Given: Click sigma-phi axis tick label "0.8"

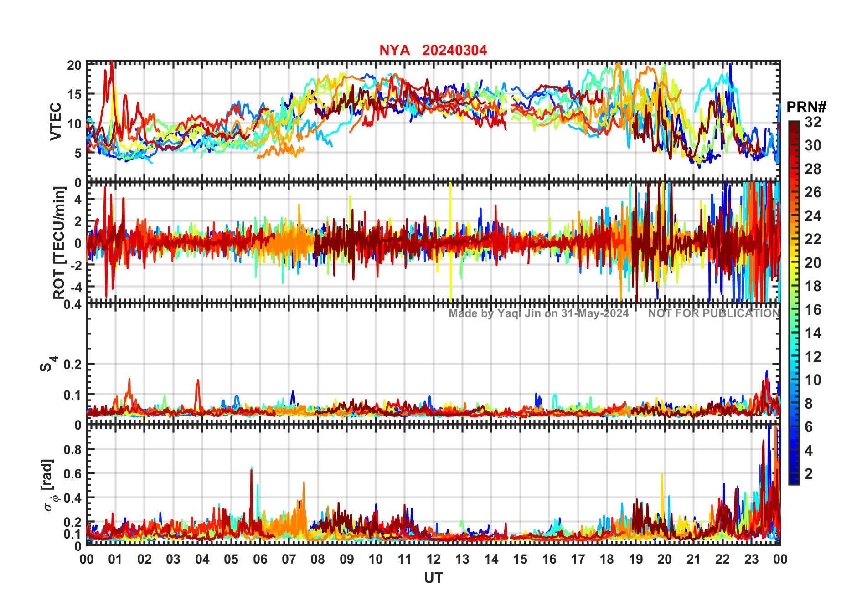Looking at the screenshot, I should pyautogui.click(x=72, y=450).
